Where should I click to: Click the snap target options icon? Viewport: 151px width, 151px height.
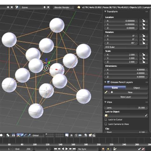[86, 135]
